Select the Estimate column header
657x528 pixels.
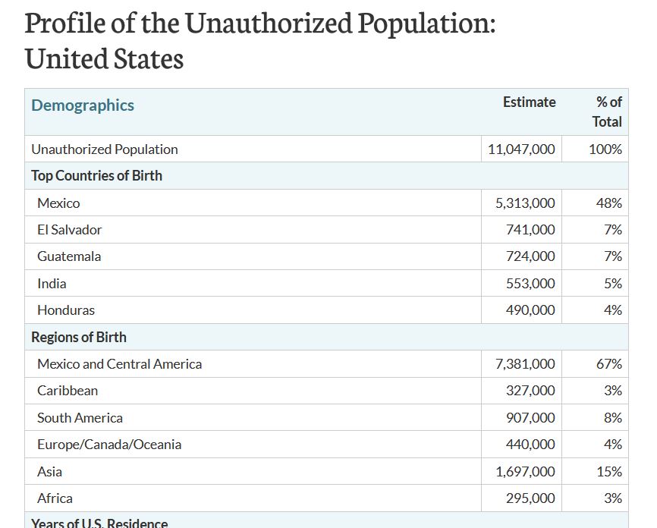click(530, 102)
